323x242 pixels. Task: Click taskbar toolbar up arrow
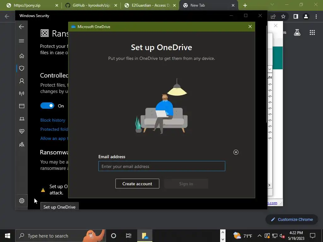[223, 233]
